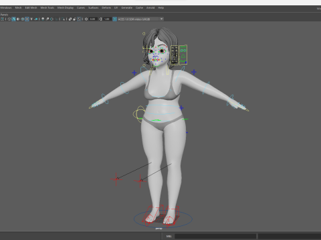Toggle viewport shadows icon

36,19
